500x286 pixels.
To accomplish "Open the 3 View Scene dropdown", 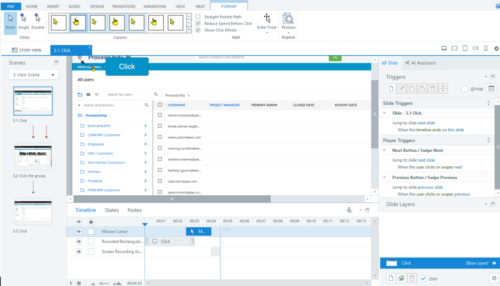I will point(34,75).
